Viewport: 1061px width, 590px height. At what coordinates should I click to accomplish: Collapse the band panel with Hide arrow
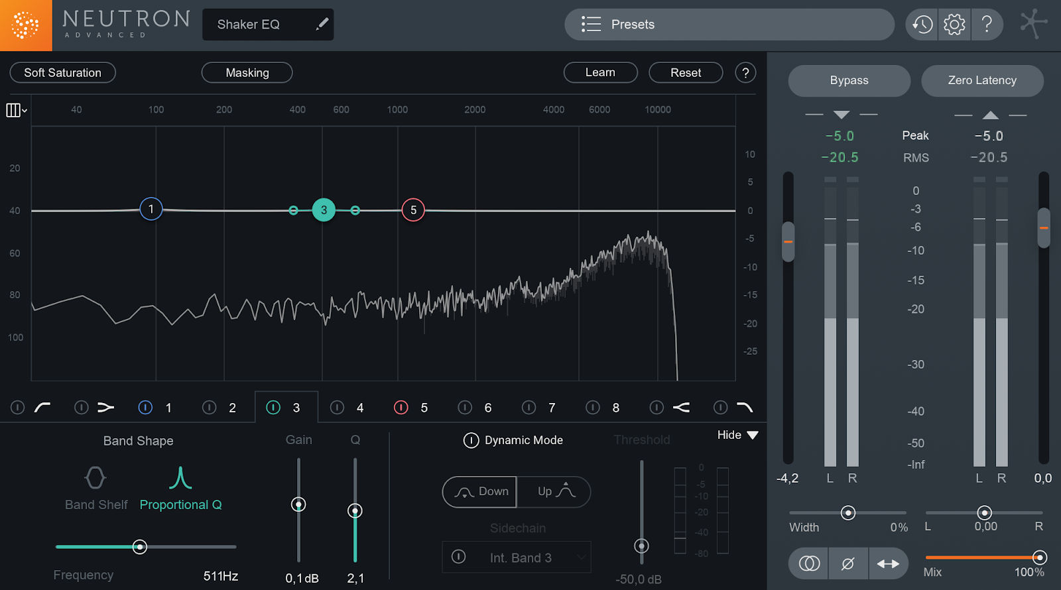pyautogui.click(x=752, y=436)
